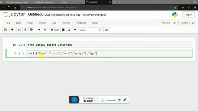Screen dimensions: 198x111
Task: Move selected cell up with the arrow
Action: click(x=39, y=30)
